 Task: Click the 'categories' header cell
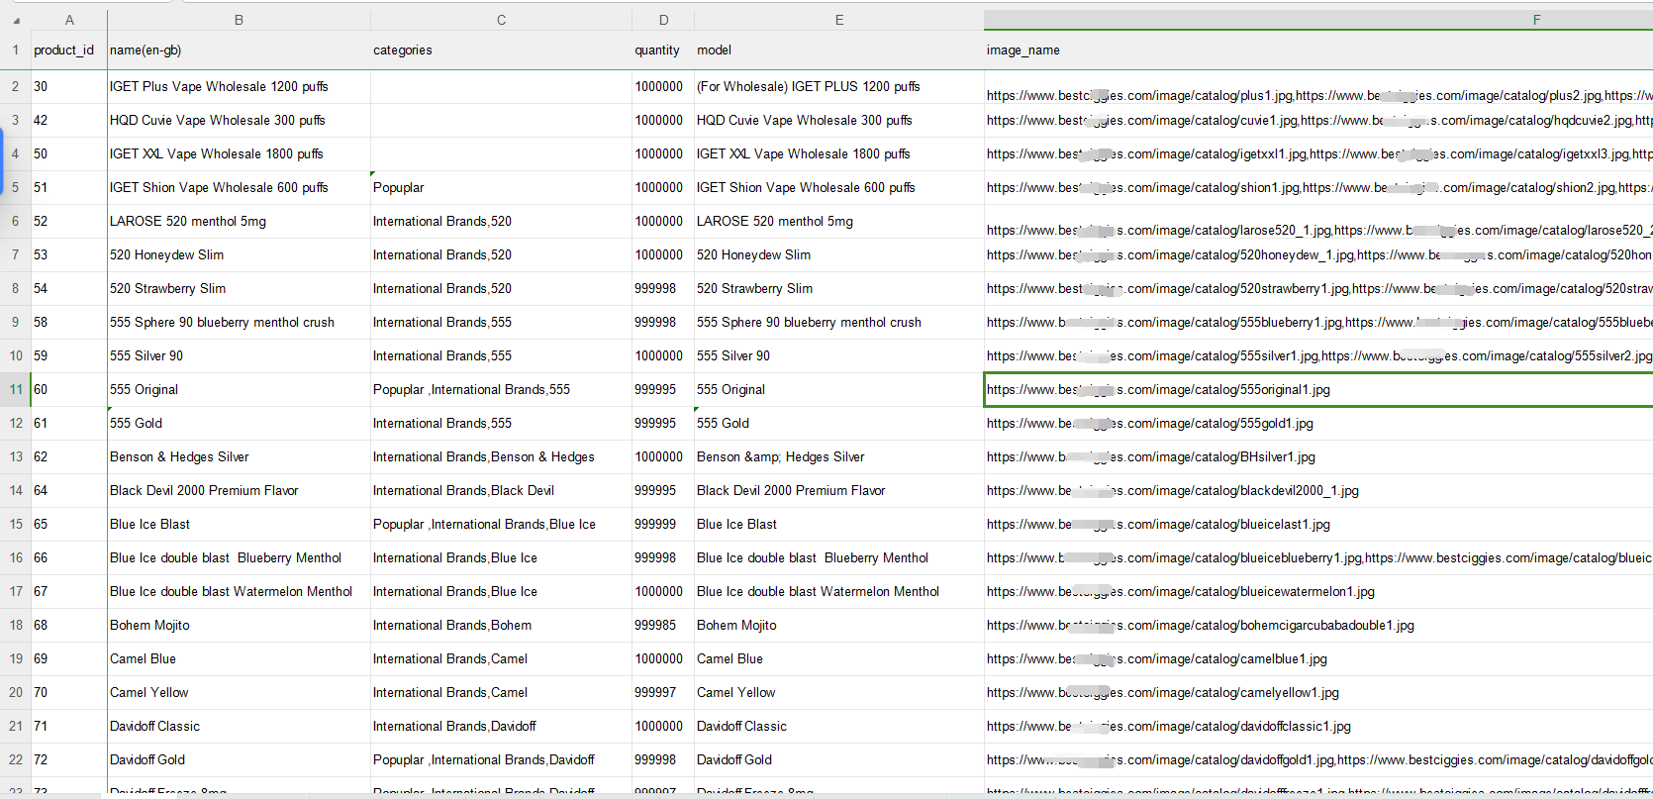point(501,50)
